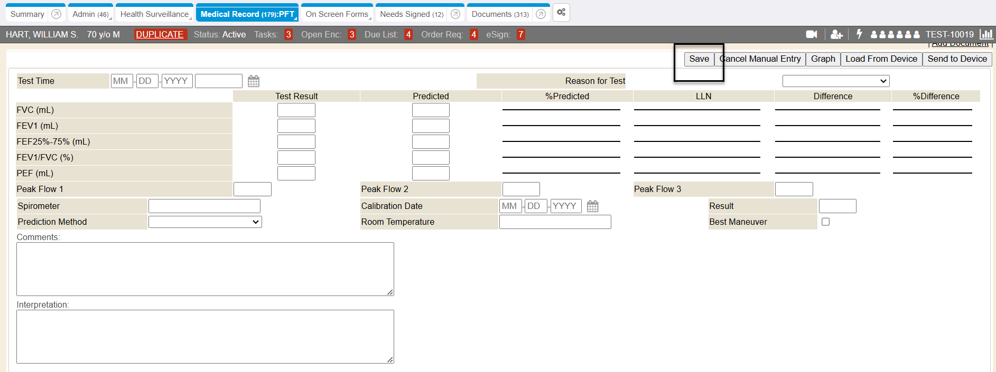Click the FVC Test Result input field
This screenshot has height=372, width=996.
click(296, 110)
